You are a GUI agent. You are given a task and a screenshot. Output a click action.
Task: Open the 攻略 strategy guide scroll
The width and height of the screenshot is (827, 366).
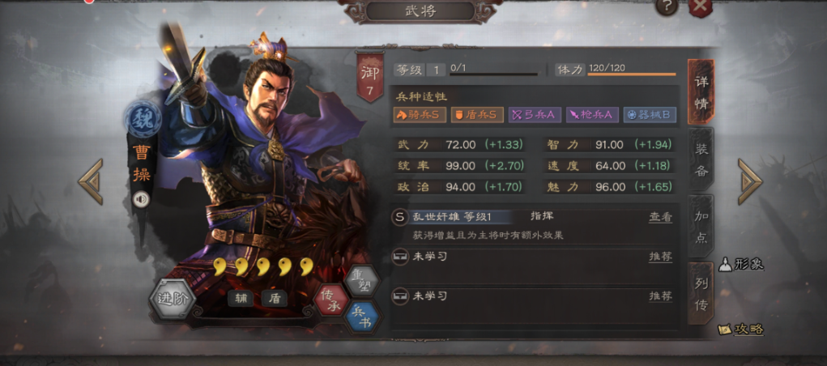click(741, 329)
